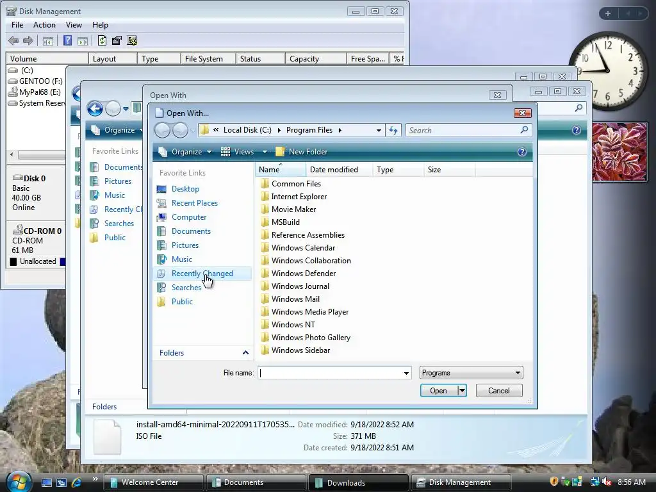
Task: Click the help icon on Open With toolbar
Action: [521, 152]
